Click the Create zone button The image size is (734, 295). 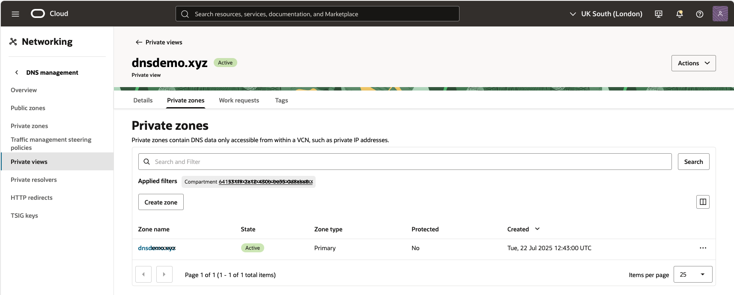pos(161,202)
